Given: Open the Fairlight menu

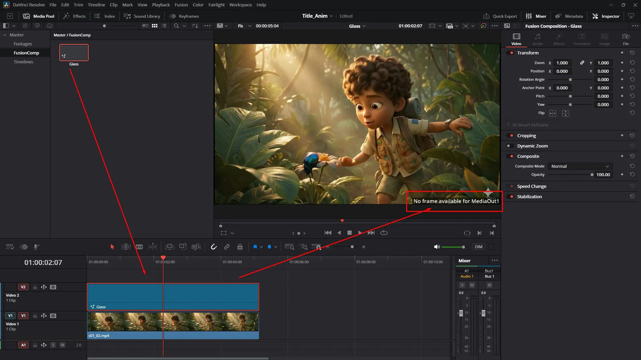Looking at the screenshot, I should (216, 5).
